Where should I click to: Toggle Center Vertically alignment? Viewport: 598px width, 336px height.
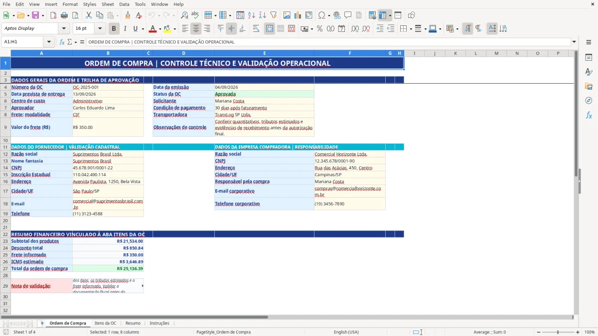pyautogui.click(x=231, y=29)
